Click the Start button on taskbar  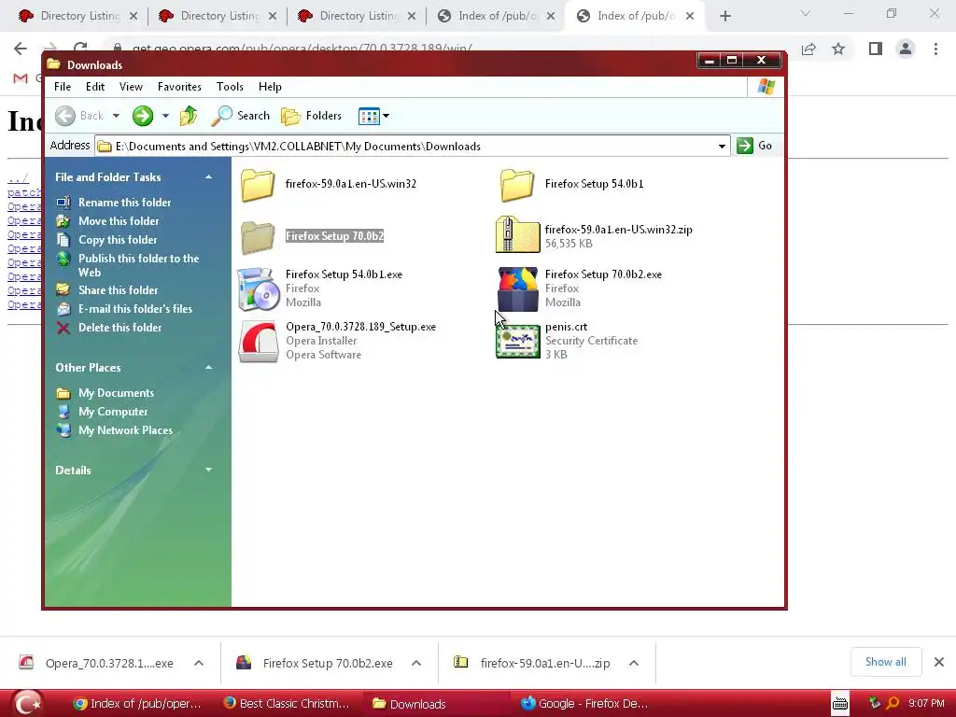click(27, 704)
